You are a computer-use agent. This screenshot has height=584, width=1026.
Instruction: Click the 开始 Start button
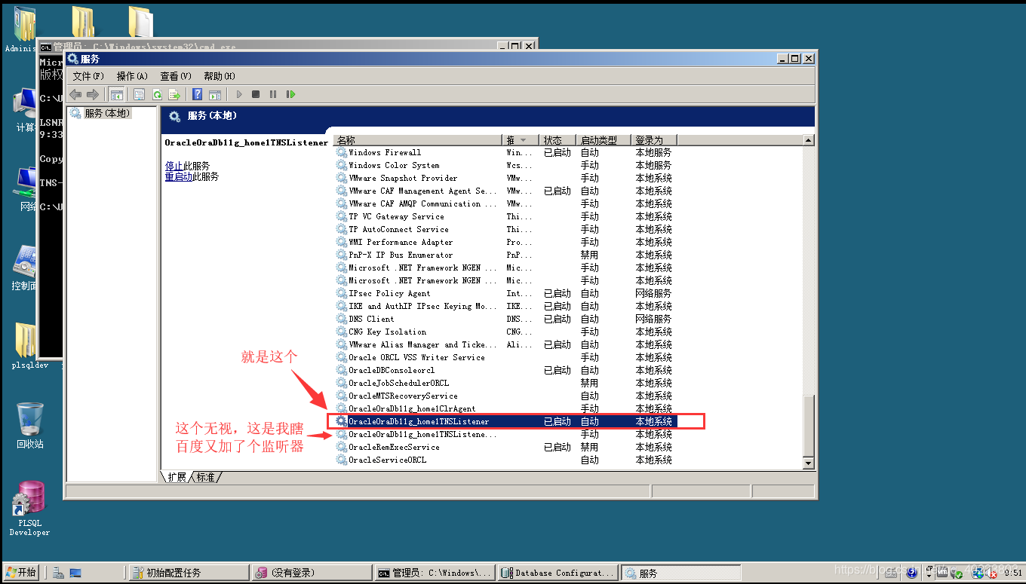(x=21, y=573)
